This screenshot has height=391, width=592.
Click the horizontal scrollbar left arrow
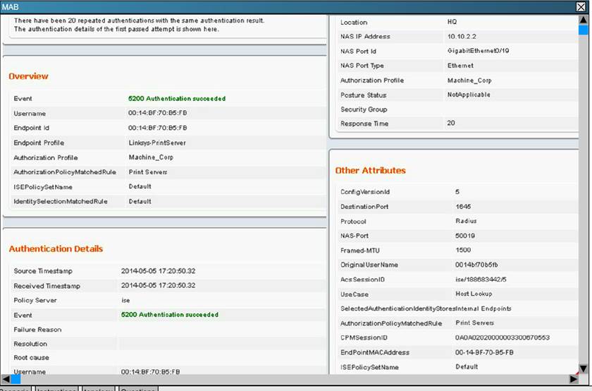(x=6, y=379)
